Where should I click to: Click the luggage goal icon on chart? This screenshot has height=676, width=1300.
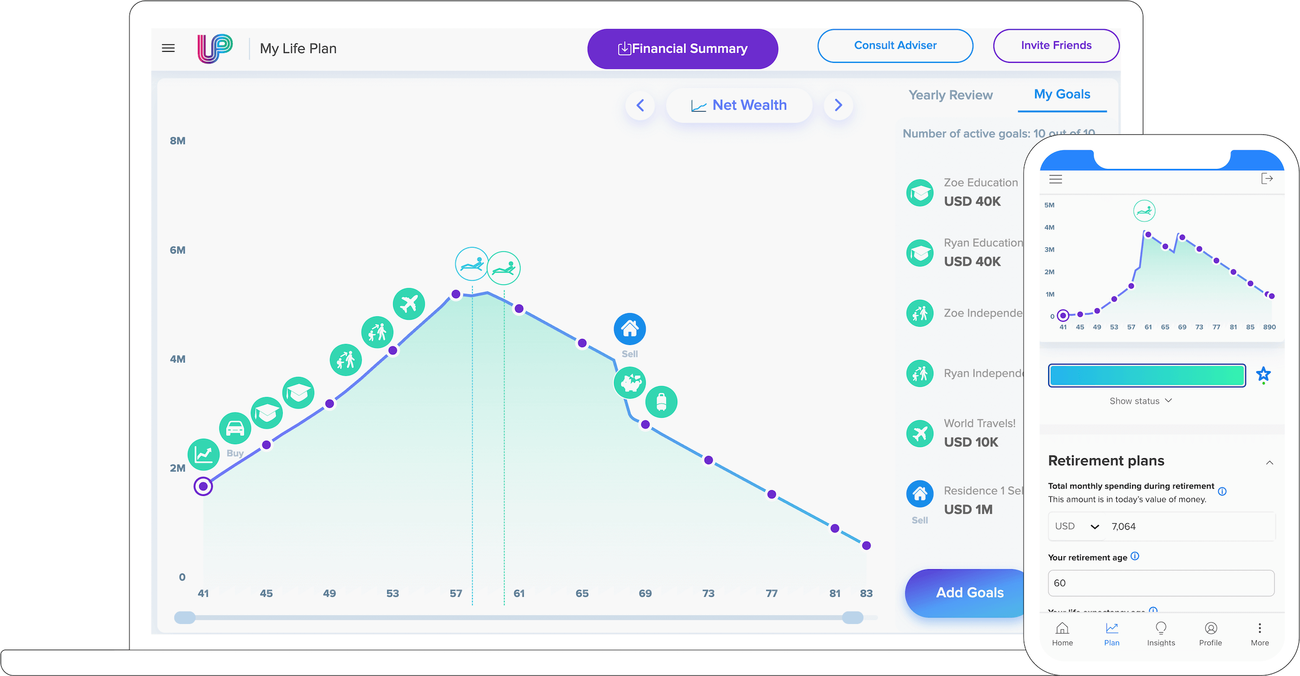click(661, 402)
